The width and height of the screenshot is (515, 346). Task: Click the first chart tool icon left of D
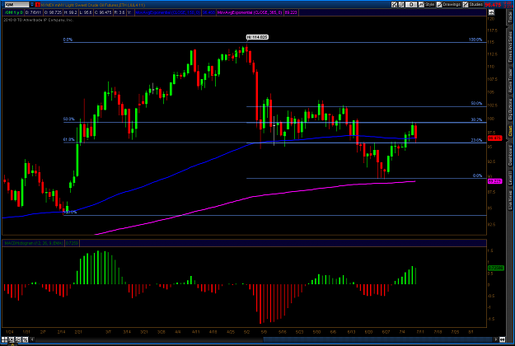pyautogui.click(x=395, y=4)
